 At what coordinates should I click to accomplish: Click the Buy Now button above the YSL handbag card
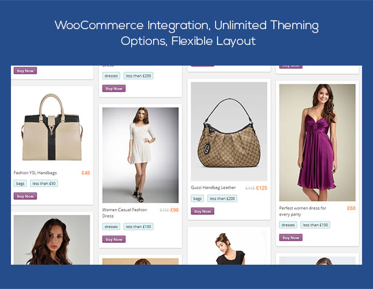point(26,70)
